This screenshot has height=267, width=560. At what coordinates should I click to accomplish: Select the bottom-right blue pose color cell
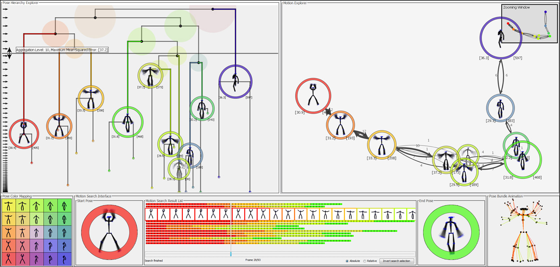[65, 259]
